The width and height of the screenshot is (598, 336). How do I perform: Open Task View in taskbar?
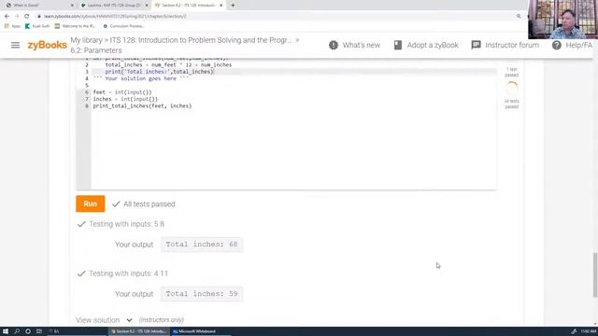pyautogui.click(x=39, y=331)
